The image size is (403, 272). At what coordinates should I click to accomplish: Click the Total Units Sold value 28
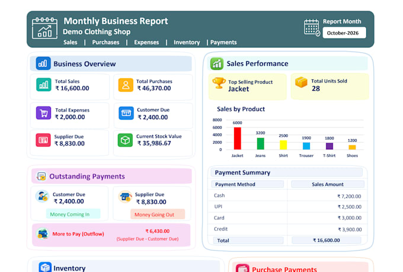(x=316, y=89)
